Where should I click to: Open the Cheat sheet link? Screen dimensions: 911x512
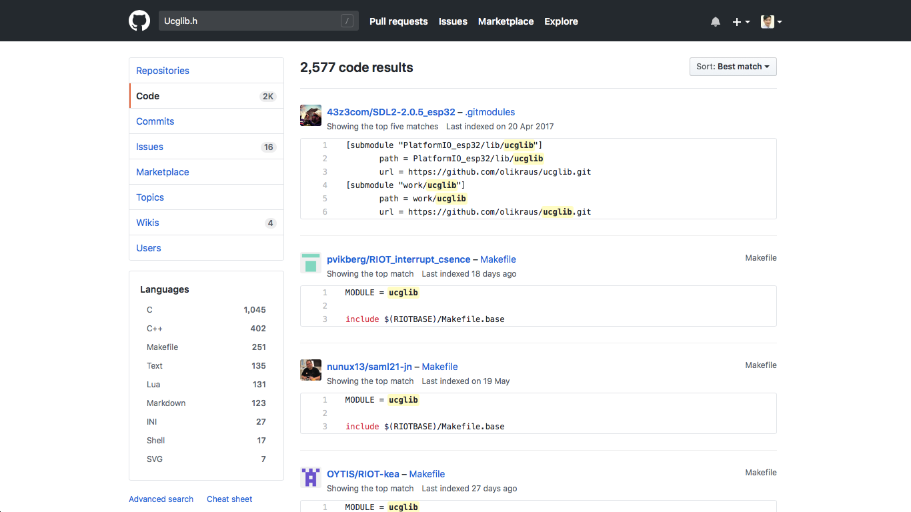click(x=229, y=499)
